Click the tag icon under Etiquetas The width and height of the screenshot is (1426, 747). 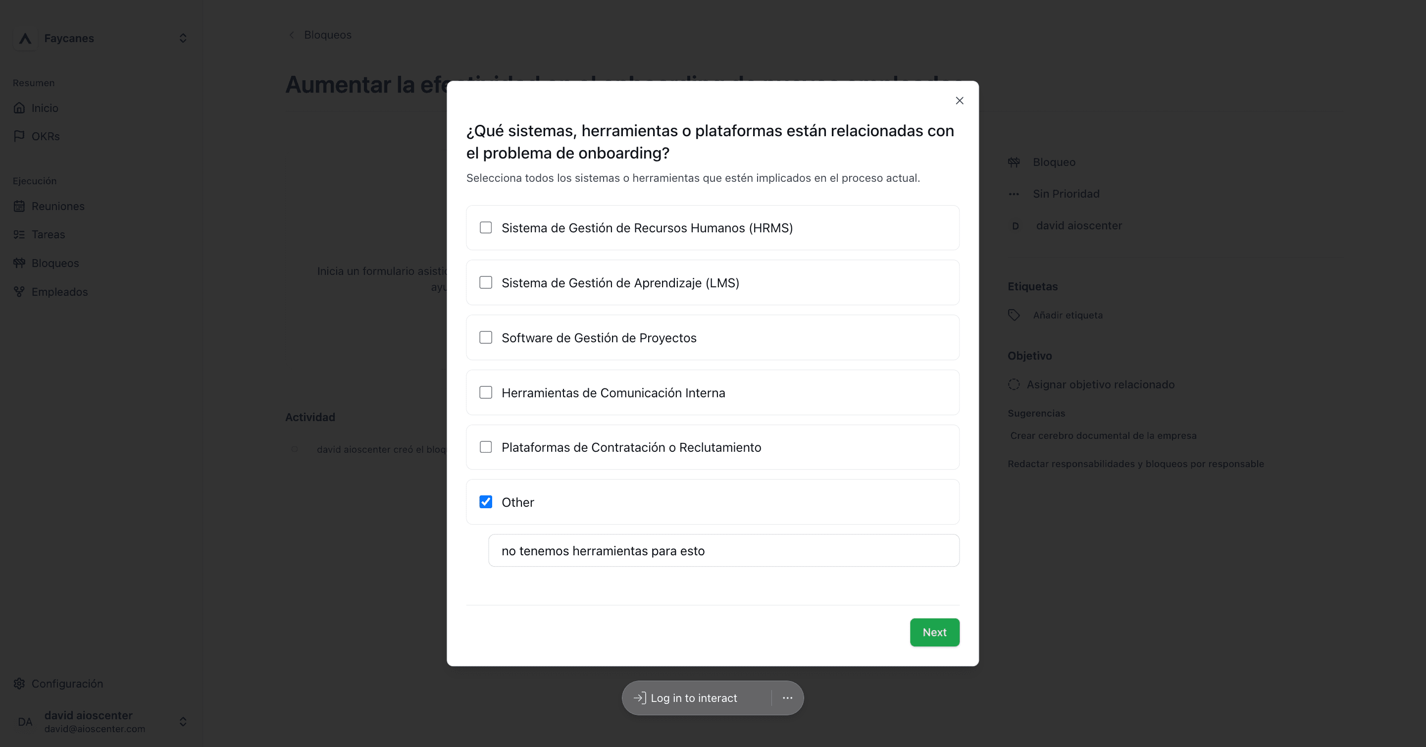pyautogui.click(x=1014, y=315)
